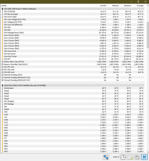Select the Temp5 sensor row

pyautogui.click(x=73, y=99)
